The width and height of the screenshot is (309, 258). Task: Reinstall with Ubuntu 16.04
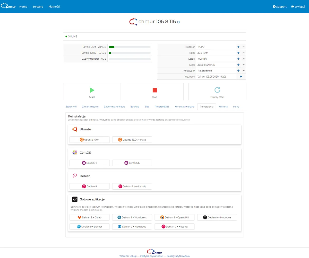[89, 140]
